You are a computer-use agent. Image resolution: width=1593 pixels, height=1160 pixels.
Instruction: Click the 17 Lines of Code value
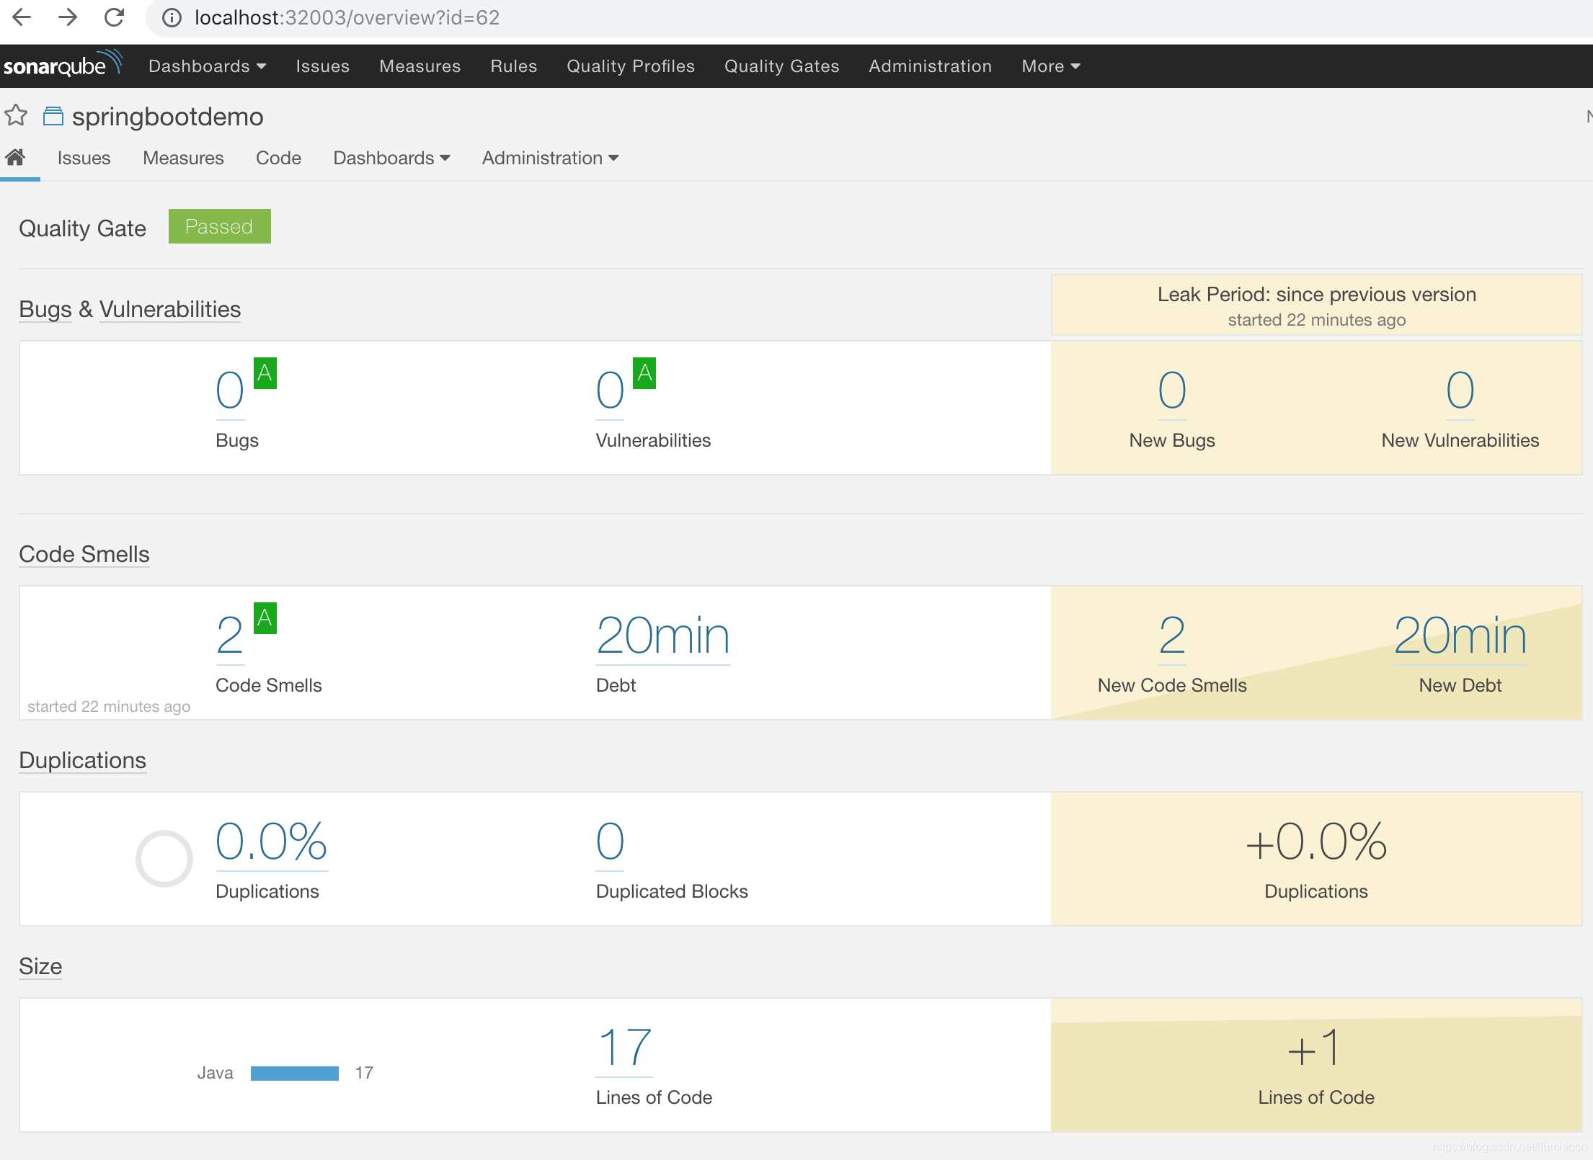pos(624,1048)
